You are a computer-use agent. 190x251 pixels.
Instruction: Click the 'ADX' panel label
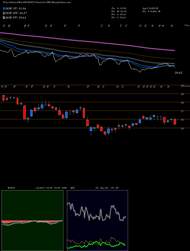click(x=73, y=188)
